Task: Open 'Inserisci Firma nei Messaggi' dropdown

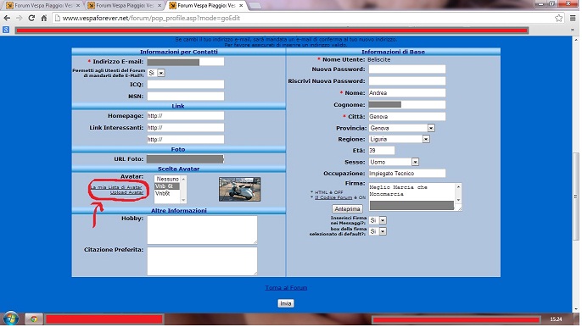Action: [378, 220]
